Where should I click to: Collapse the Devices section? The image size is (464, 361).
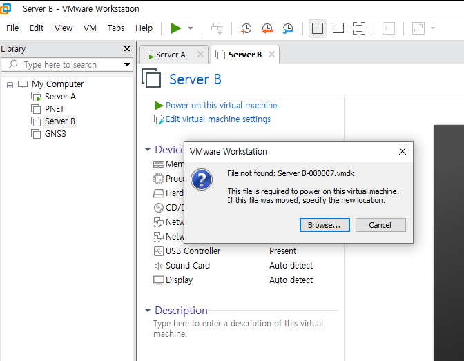(x=147, y=149)
